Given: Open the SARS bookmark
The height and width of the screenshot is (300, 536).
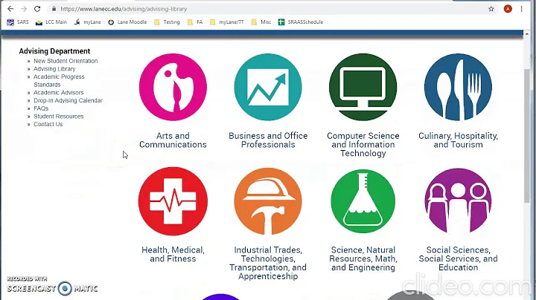Looking at the screenshot, I should pyautogui.click(x=18, y=22).
